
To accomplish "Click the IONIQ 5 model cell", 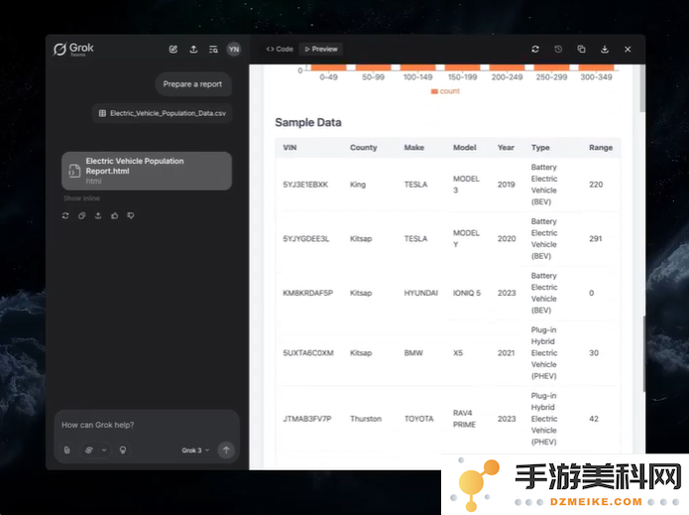I will [467, 293].
